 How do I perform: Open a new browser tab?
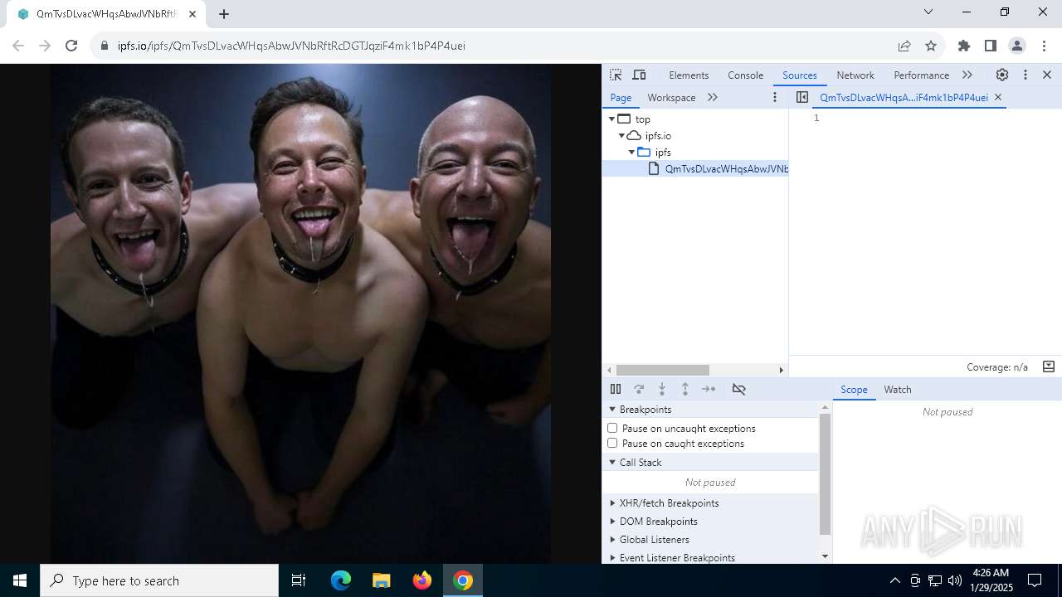point(224,13)
